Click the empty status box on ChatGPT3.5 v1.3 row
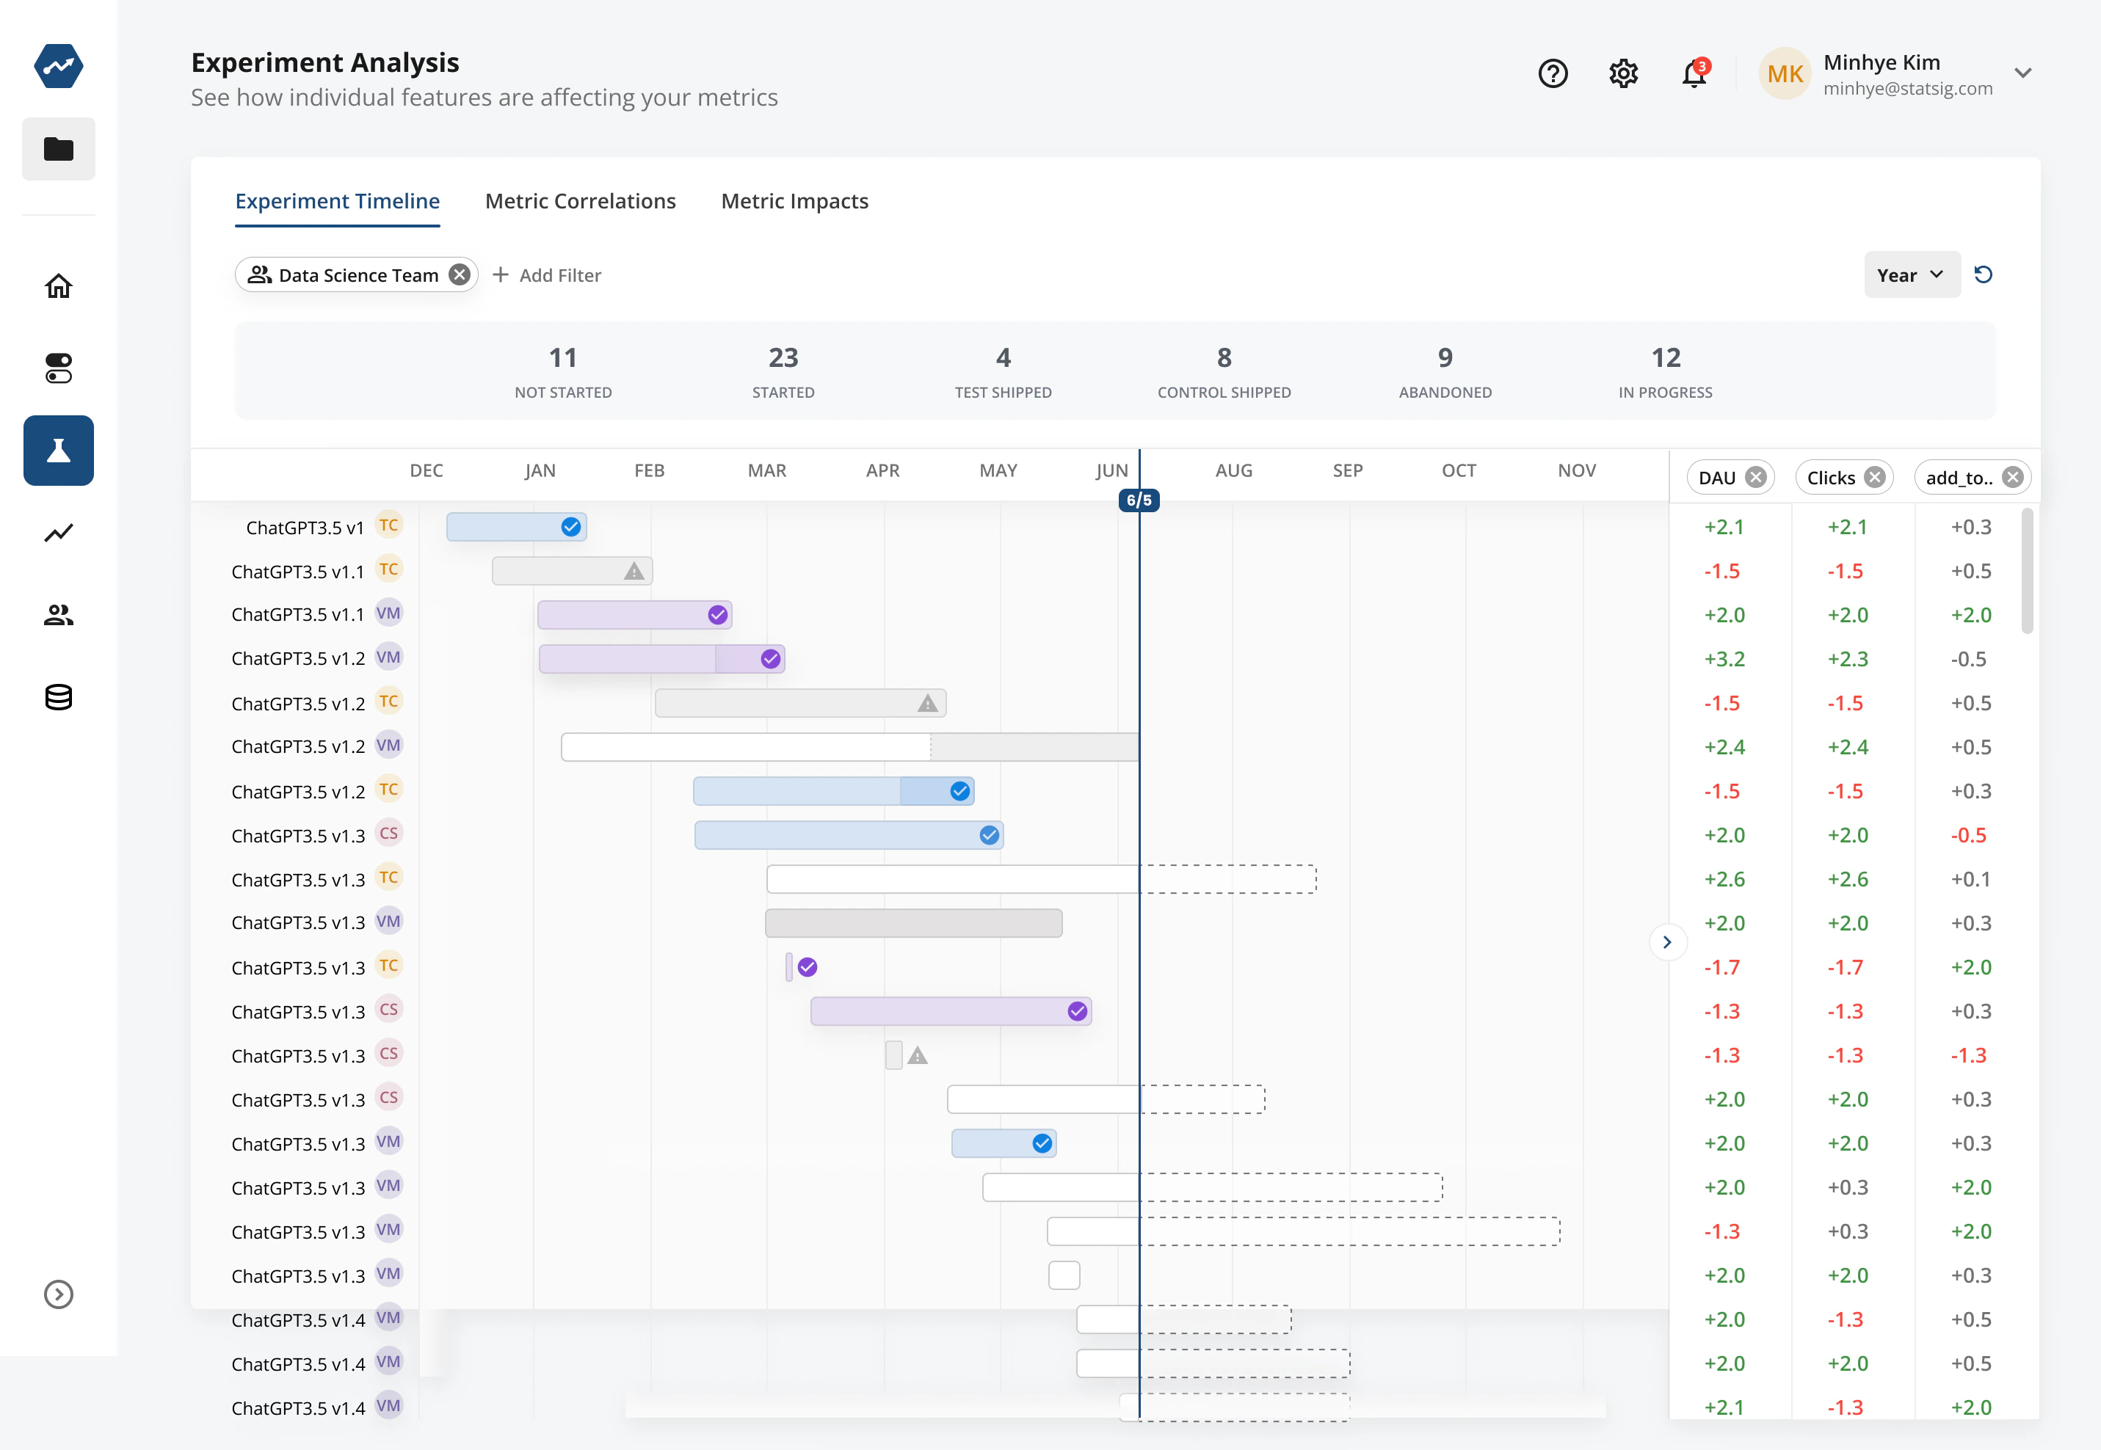 point(1063,1275)
